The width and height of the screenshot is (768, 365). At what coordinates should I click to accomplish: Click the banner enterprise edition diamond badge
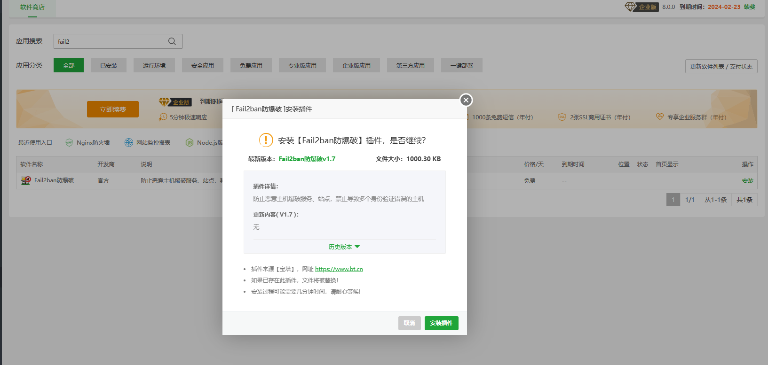[x=175, y=102]
